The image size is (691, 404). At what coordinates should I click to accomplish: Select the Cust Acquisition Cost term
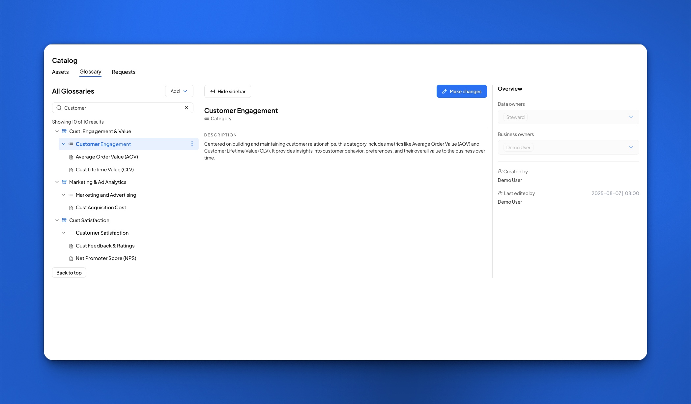101,208
